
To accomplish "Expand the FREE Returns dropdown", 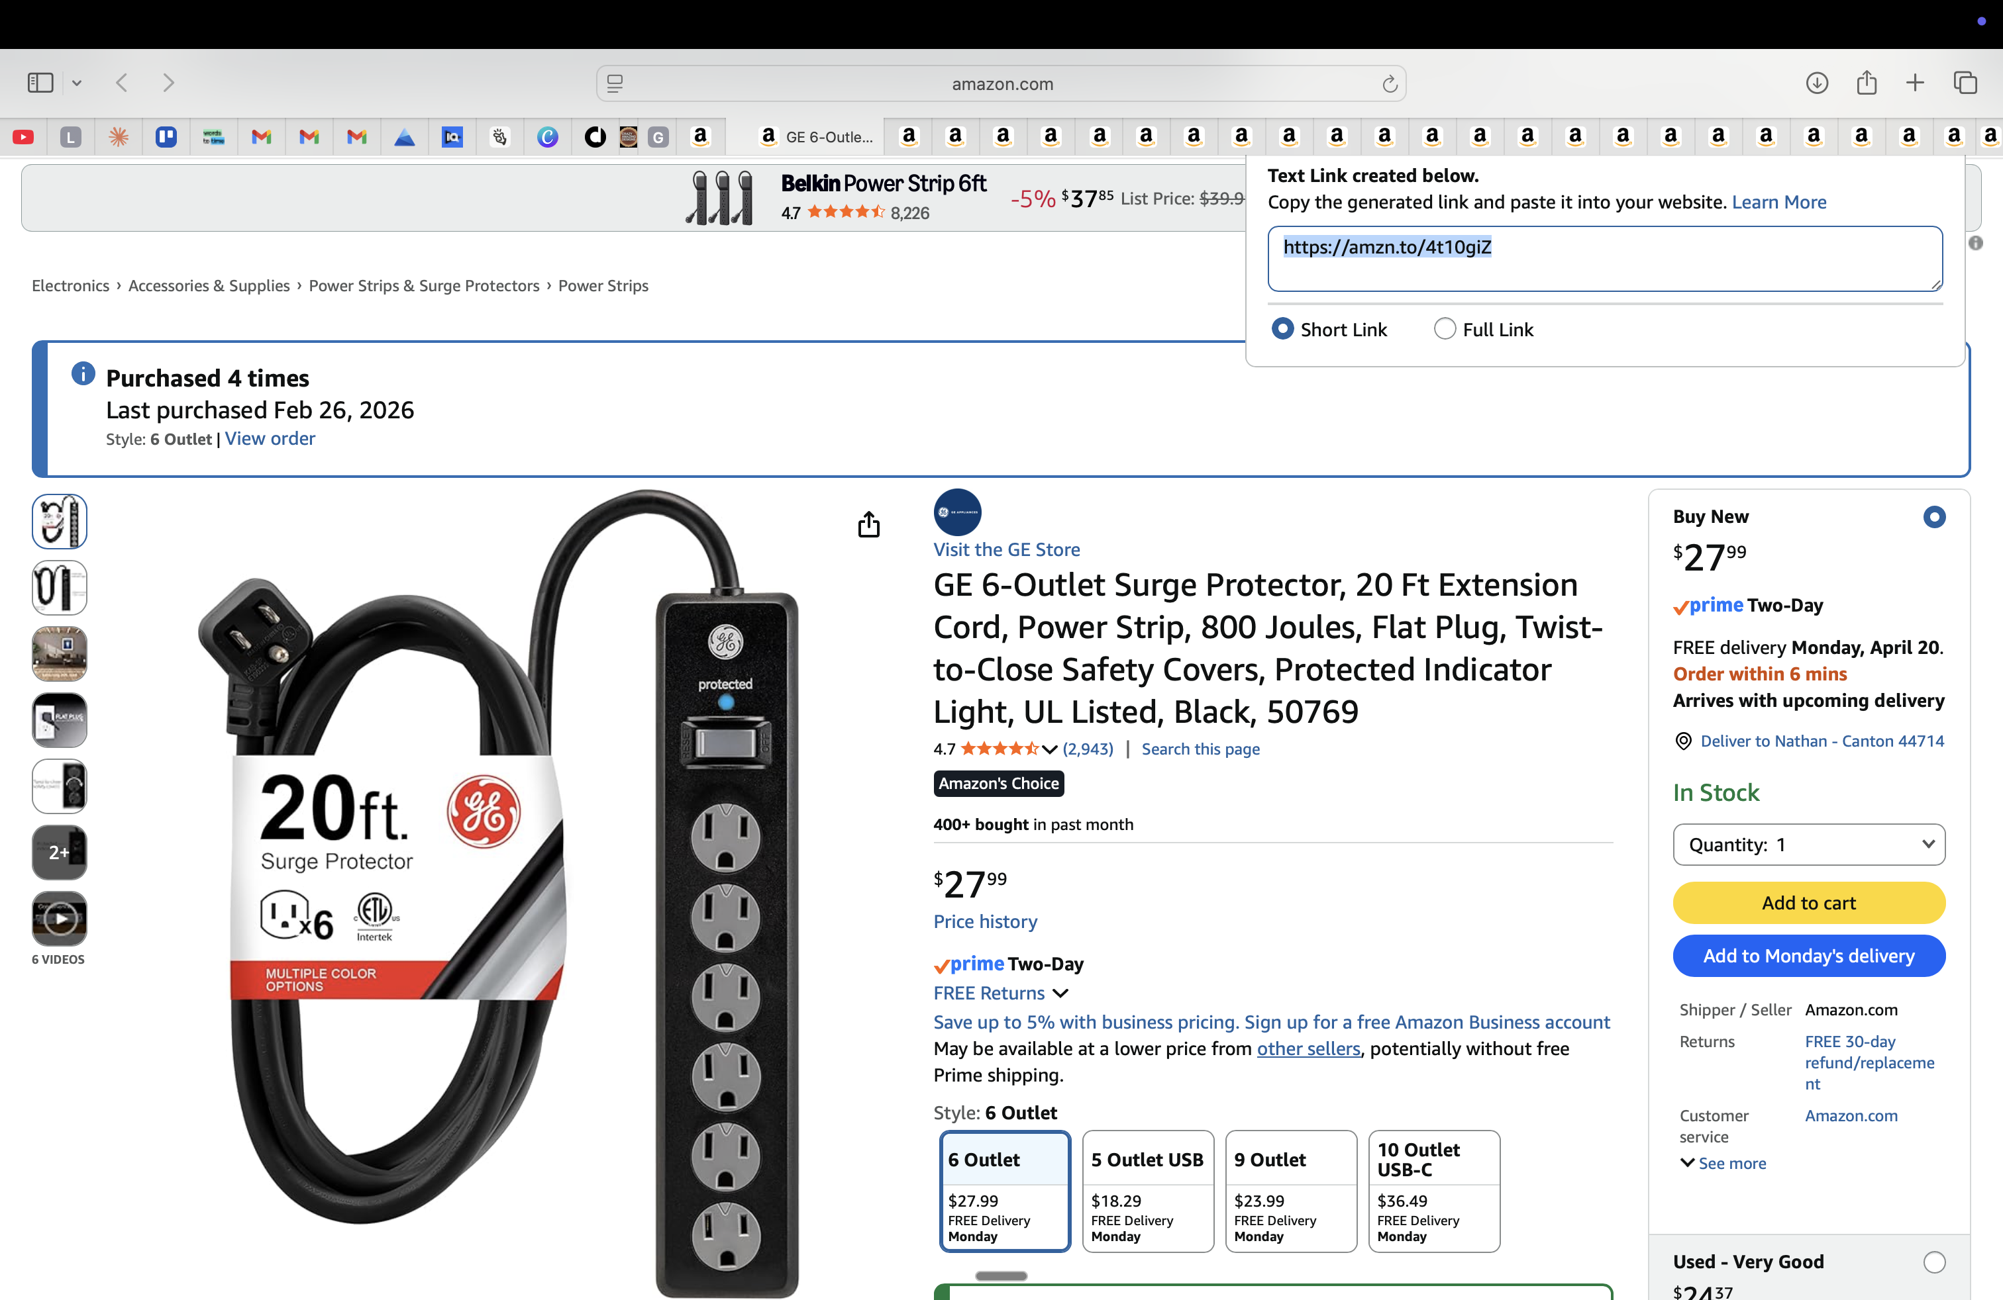I will (1001, 993).
